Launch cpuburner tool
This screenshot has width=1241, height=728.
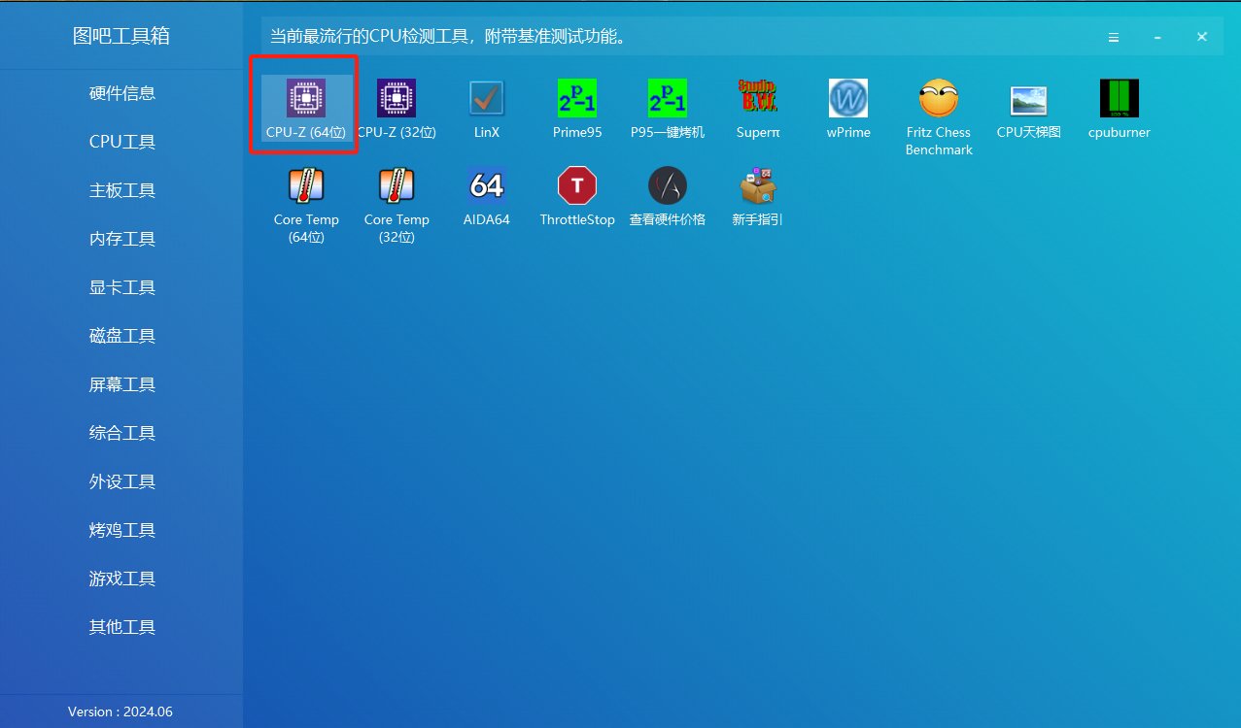pos(1120,108)
